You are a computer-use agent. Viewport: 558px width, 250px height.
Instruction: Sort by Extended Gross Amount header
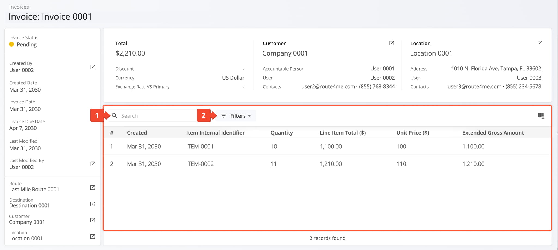pos(493,133)
